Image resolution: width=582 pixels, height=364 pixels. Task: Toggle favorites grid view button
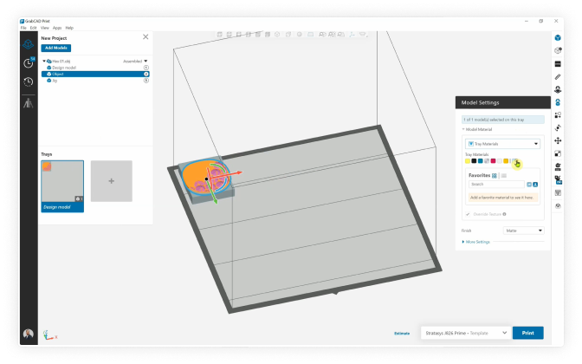495,175
